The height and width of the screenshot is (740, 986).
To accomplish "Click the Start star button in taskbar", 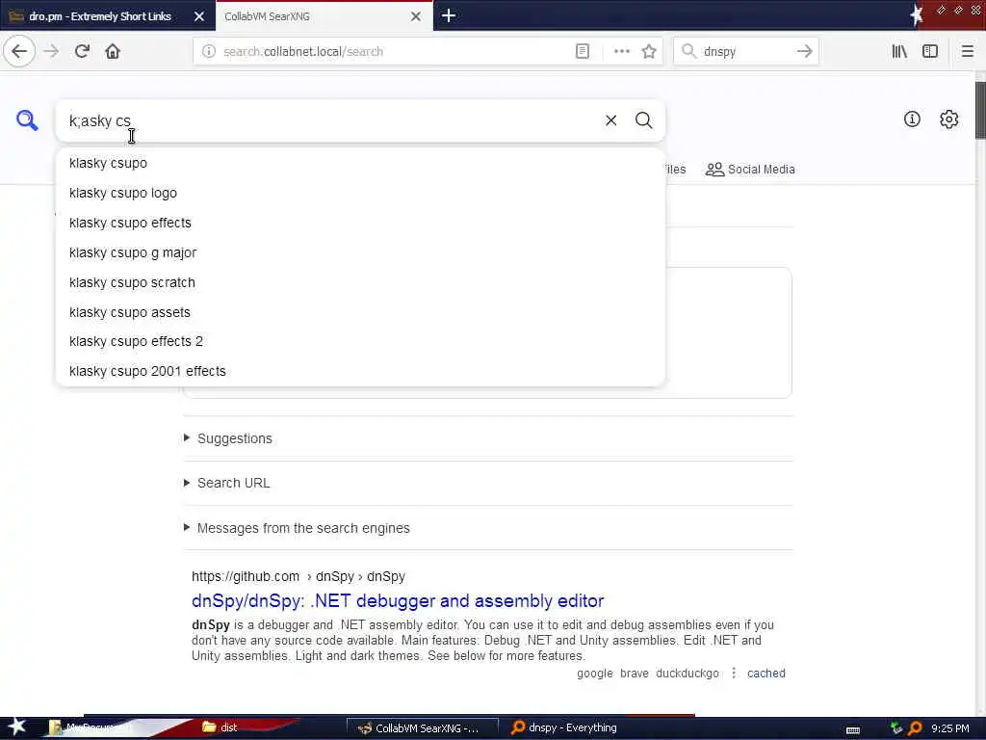I will coord(16,727).
